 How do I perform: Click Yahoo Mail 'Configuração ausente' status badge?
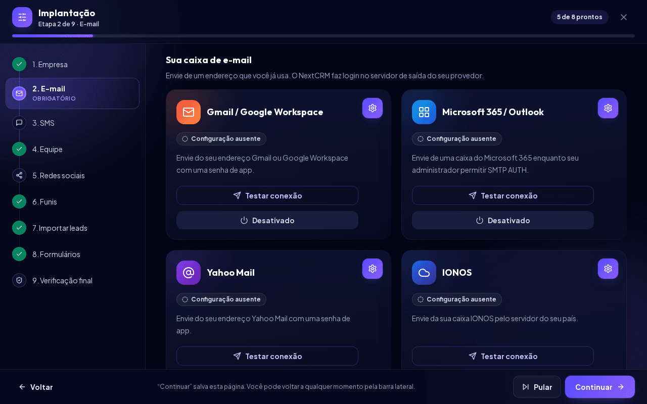(221, 299)
